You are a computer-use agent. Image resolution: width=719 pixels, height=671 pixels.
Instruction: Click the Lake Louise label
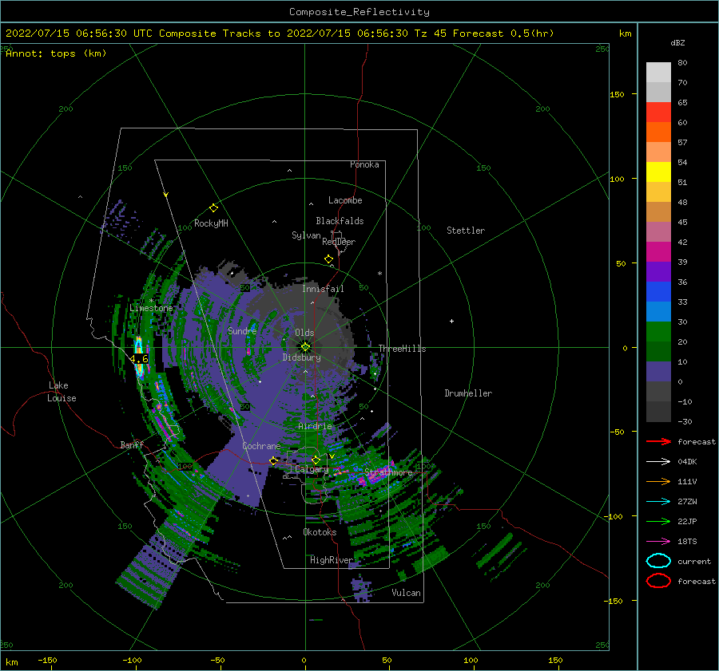[x=62, y=392]
